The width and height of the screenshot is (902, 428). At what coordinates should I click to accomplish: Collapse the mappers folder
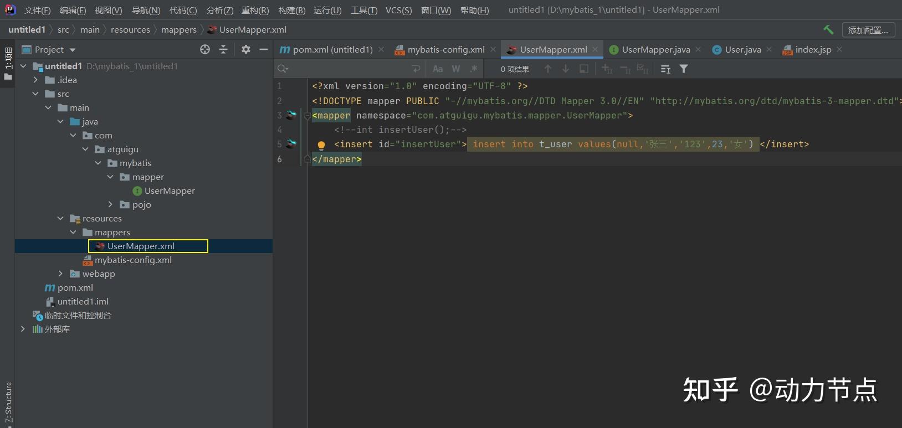click(x=73, y=232)
